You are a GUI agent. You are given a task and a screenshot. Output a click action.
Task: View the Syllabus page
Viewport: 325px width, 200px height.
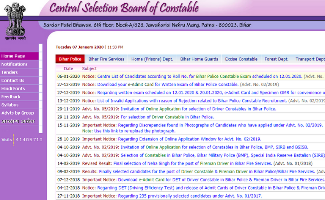(x=10, y=105)
